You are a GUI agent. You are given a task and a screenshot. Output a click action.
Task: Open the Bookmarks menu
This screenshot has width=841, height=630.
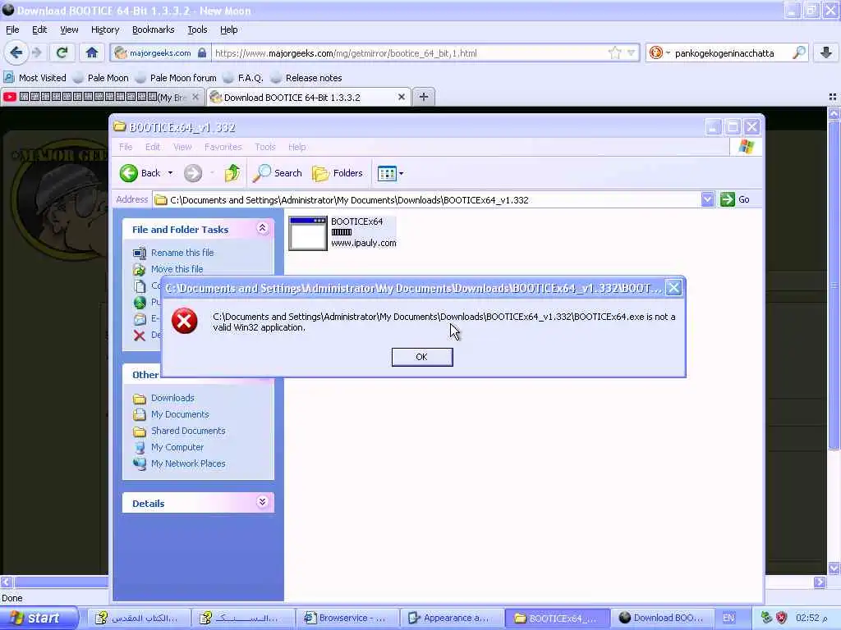coord(154,30)
